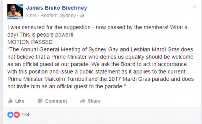The image size is (202, 124).
Task: Click the blue like reaction icon
Action: coord(11,114)
